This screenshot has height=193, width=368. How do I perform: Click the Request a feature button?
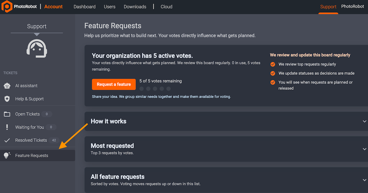pyautogui.click(x=114, y=84)
